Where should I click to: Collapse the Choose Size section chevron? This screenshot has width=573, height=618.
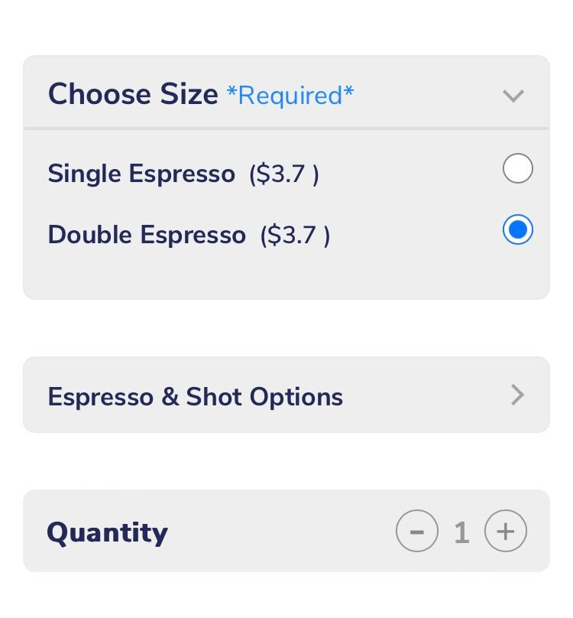click(513, 96)
